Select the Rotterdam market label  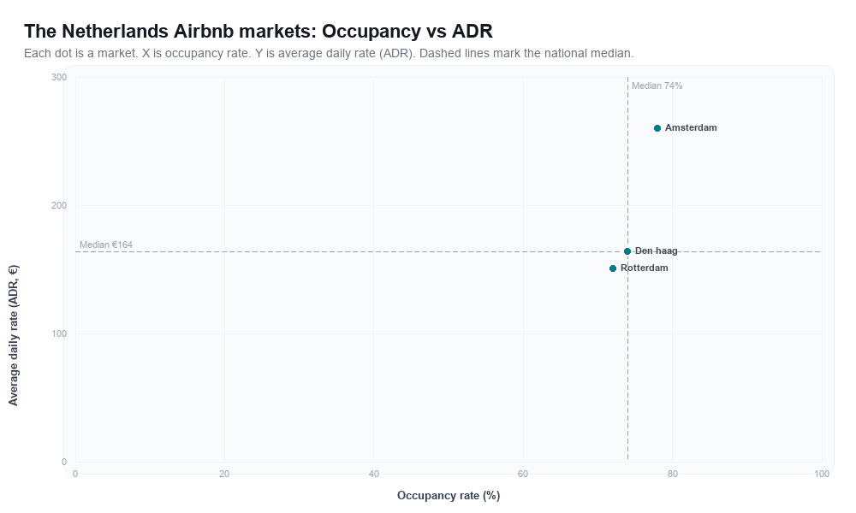[645, 268]
